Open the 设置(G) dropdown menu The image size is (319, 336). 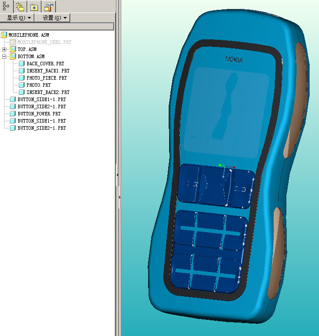pos(52,18)
